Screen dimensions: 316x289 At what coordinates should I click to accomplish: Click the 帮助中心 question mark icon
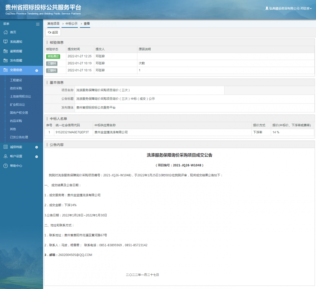(x=6, y=166)
